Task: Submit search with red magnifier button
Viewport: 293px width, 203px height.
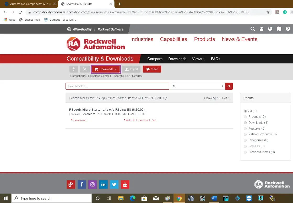Action: (x=229, y=86)
